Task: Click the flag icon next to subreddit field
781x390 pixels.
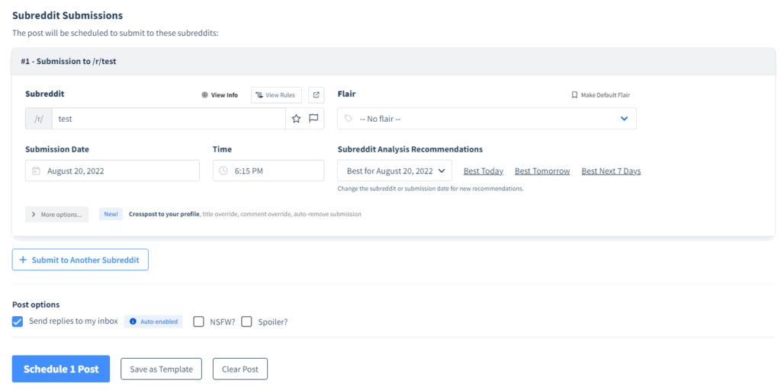Action: (313, 119)
